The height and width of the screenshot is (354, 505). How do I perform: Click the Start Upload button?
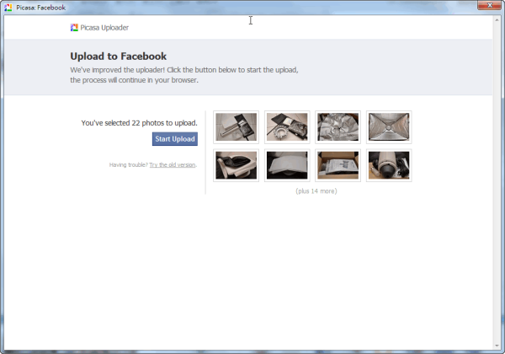[175, 139]
